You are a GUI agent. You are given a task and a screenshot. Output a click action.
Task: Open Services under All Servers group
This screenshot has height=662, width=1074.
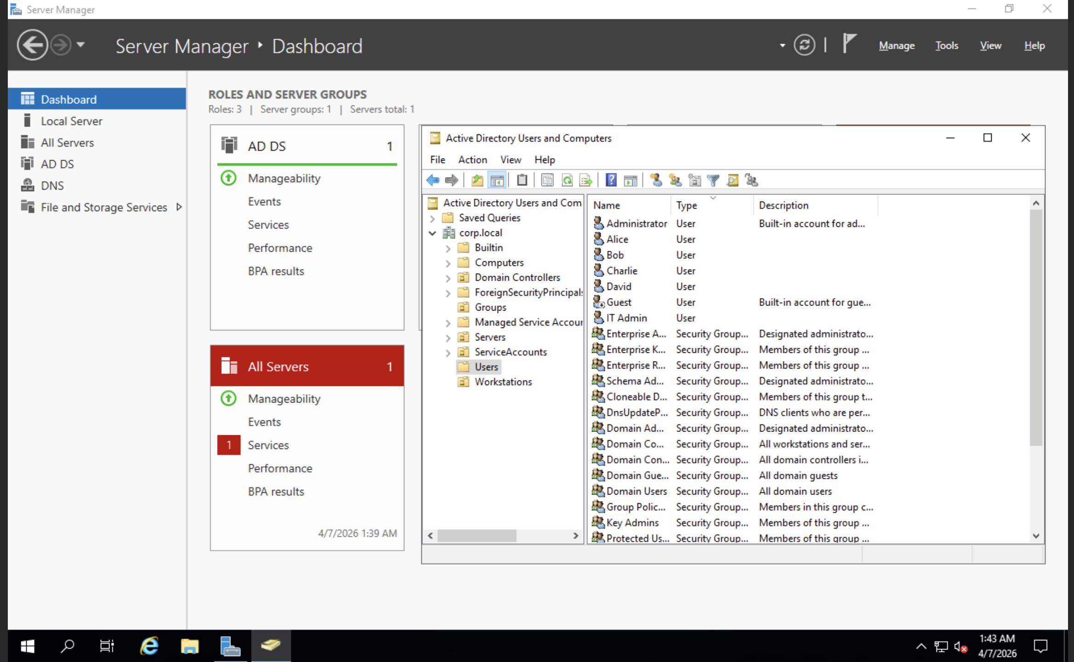coord(268,445)
